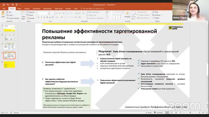
Task: Click Find in Editing group
Action: [155, 12]
